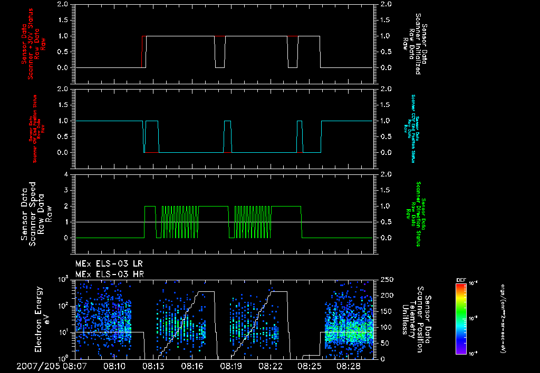Select the lowest tick value of the DEF color bar
Image resolution: width=540 pixels, height=373 pixels.
click(473, 354)
